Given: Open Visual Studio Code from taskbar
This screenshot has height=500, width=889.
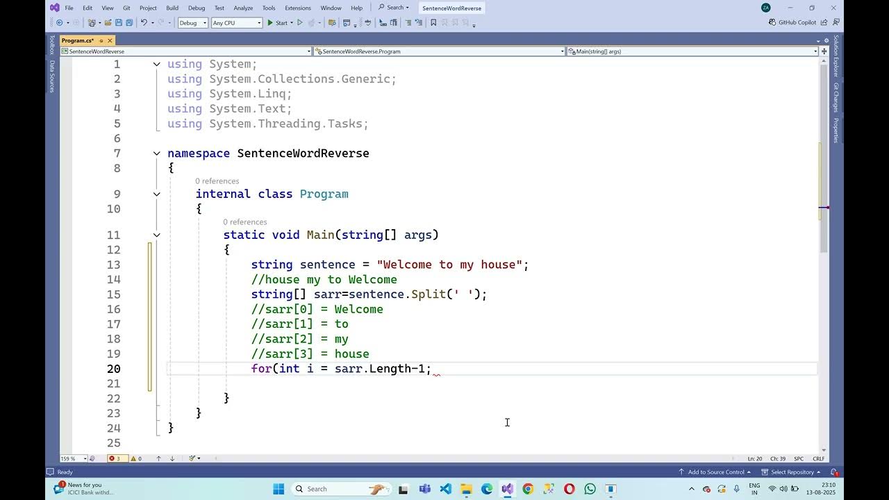Looking at the screenshot, I should [445, 489].
